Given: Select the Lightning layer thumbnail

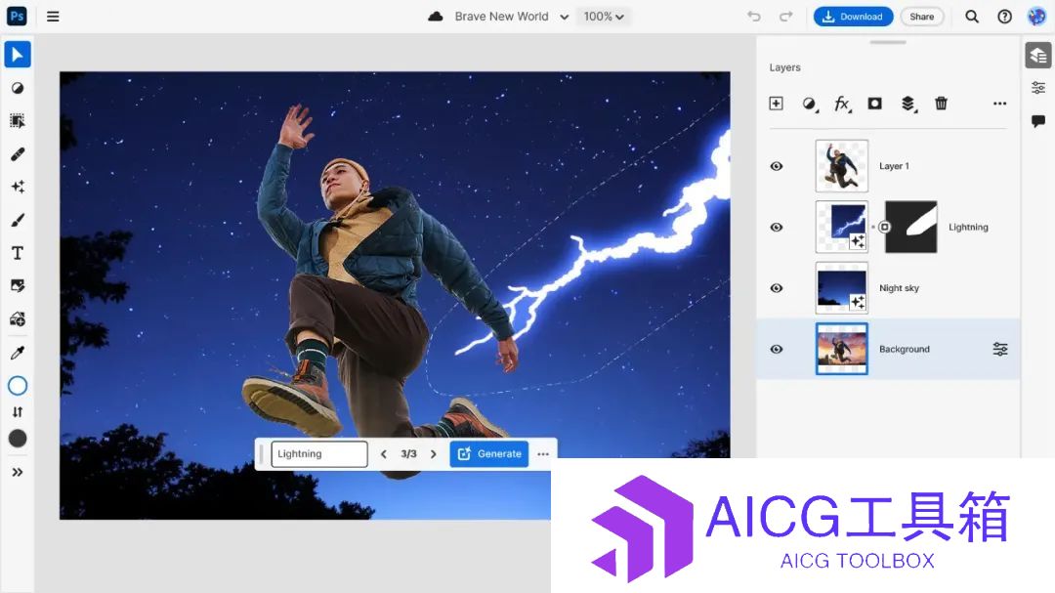Looking at the screenshot, I should click(842, 227).
